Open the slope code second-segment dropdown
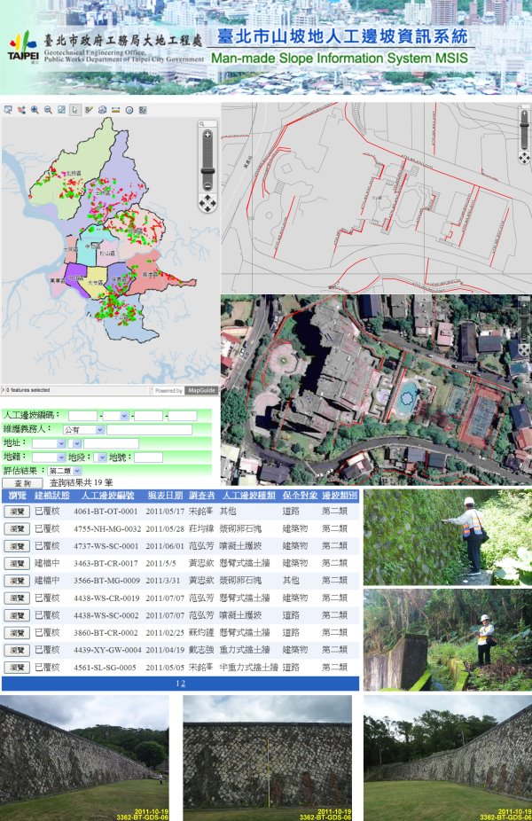 (116, 416)
